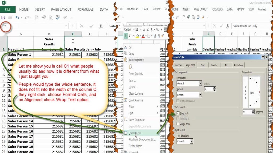Check the Wrap text checkbox
This screenshot has height=153, width=273.
[178, 113]
